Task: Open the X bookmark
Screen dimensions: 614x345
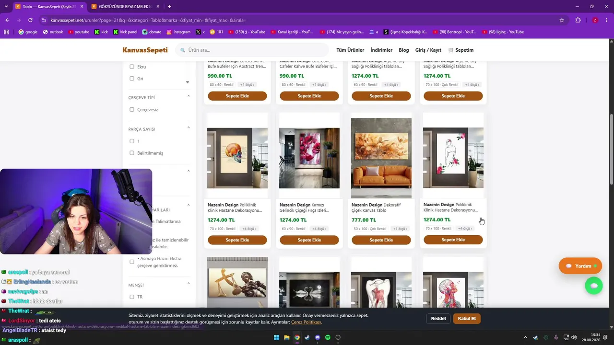Action: 200,32
